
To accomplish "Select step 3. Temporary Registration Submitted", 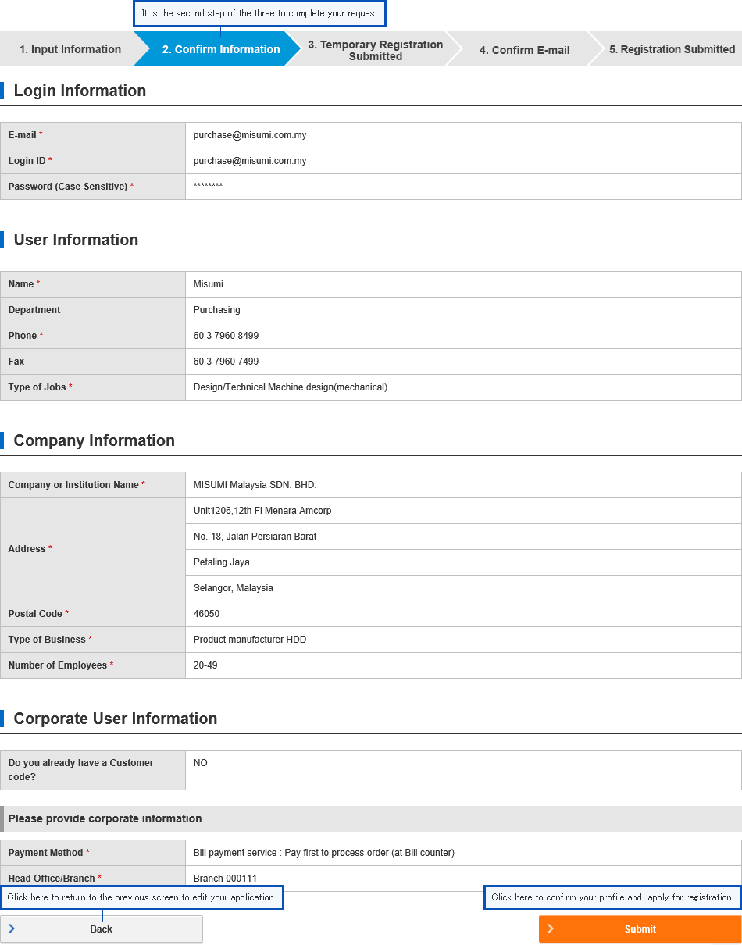I will pos(376,50).
